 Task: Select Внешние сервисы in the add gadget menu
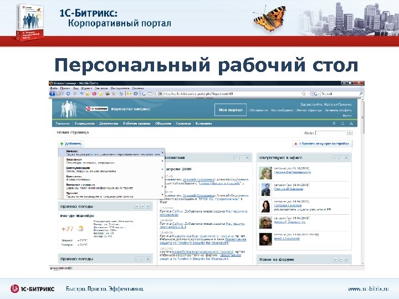pyautogui.click(x=111, y=186)
